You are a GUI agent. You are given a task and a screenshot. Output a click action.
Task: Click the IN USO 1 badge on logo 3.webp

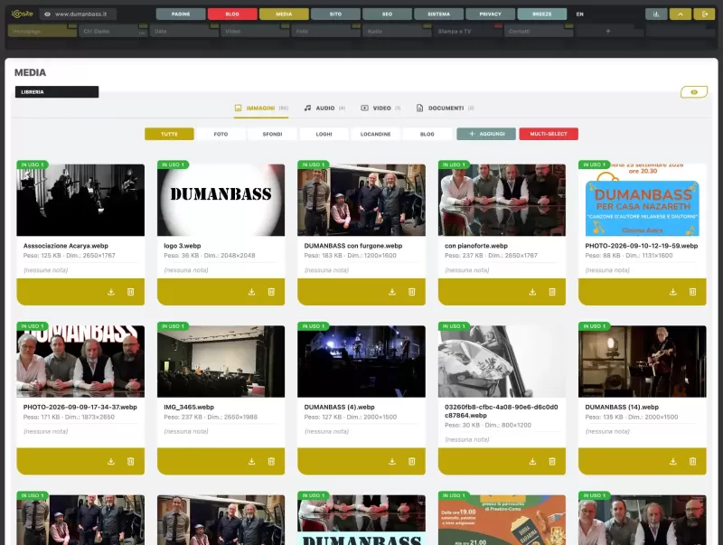point(173,164)
